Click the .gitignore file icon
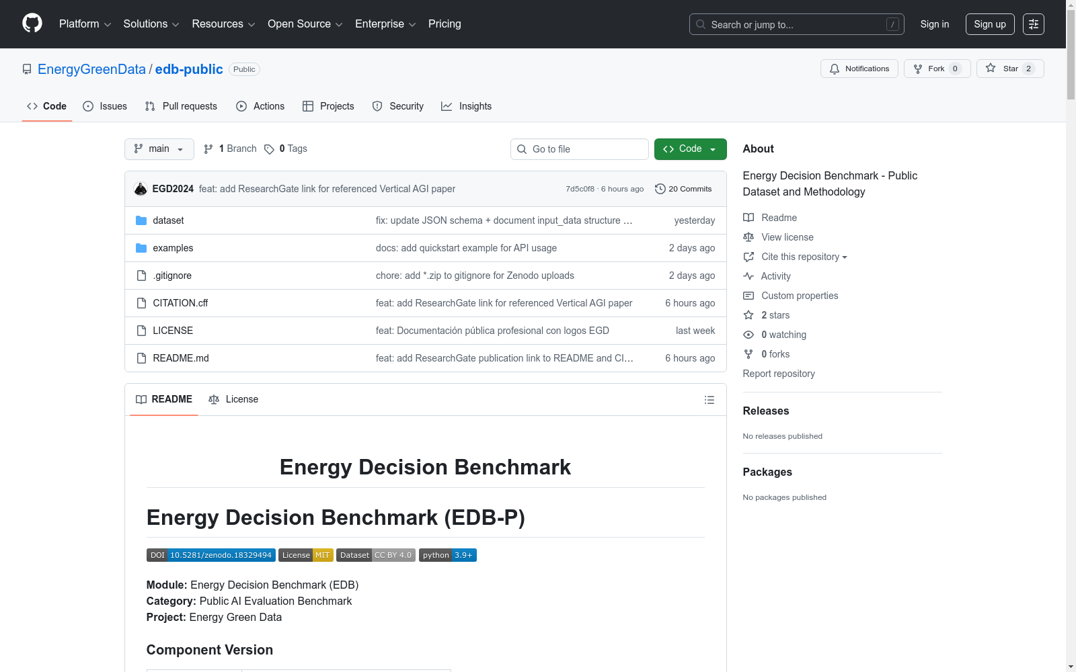This screenshot has height=672, width=1076. pyautogui.click(x=141, y=276)
